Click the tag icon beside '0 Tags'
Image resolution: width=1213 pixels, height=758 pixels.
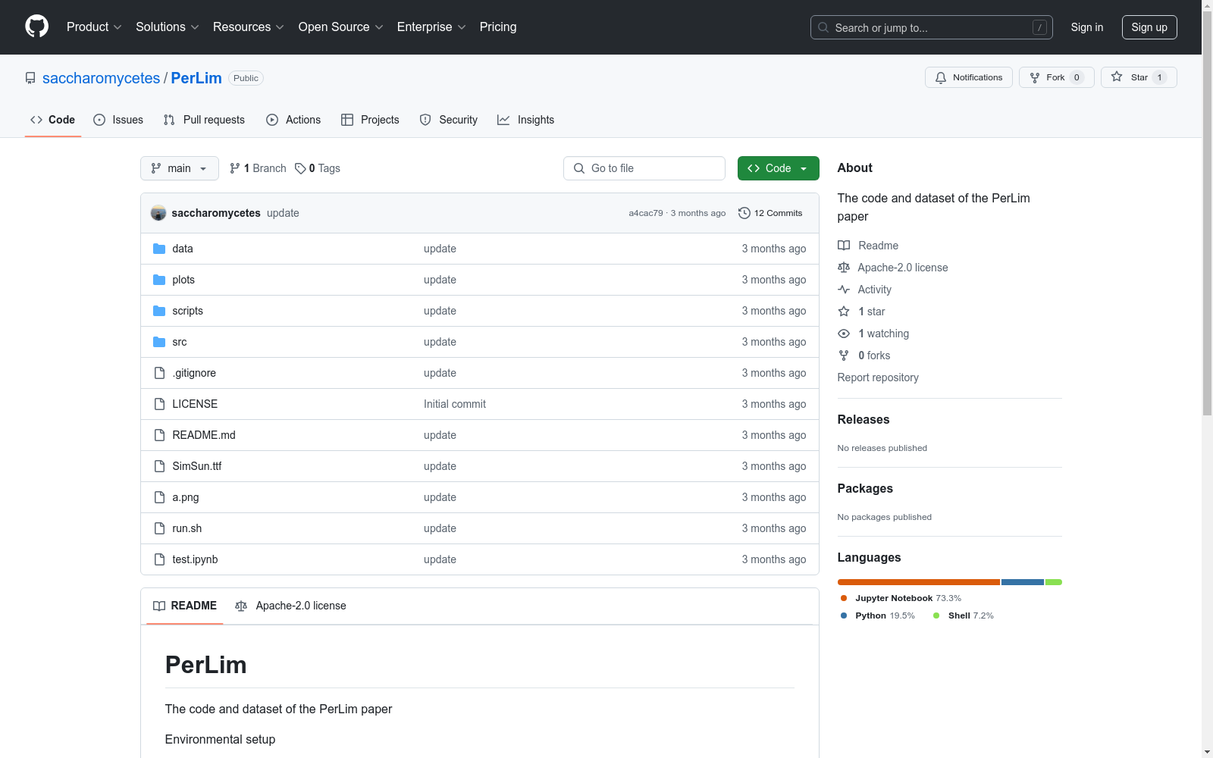pos(300,168)
